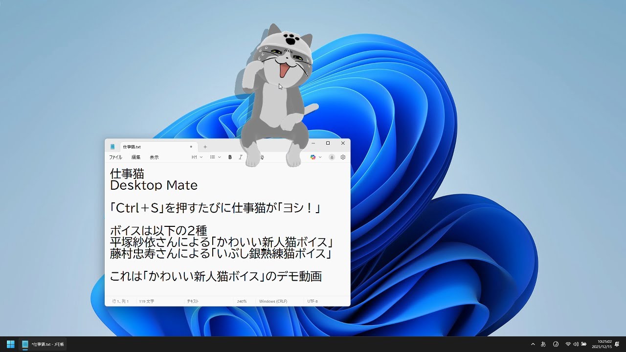
Task: Click the round clock-like tray icon
Action: point(556,344)
